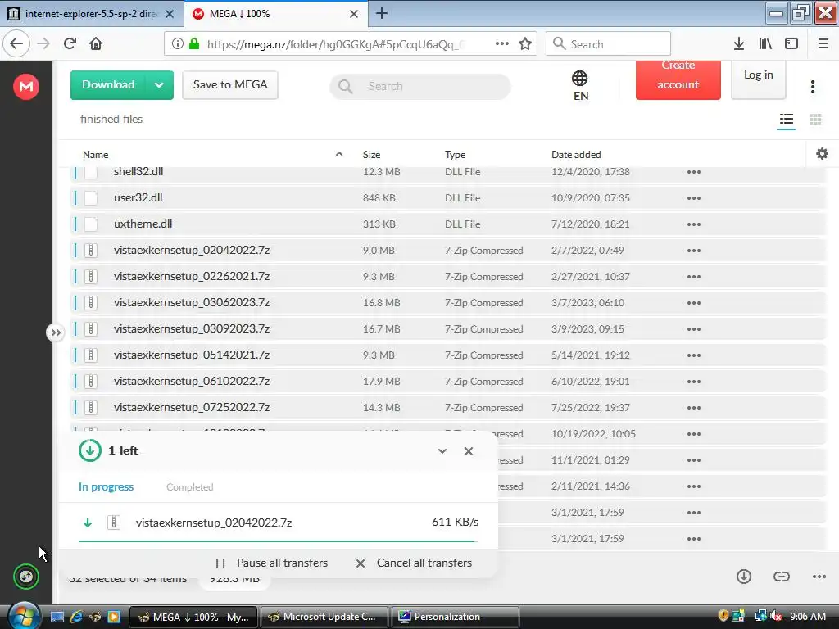The width and height of the screenshot is (839, 629).
Task: Click Save to MEGA button
Action: (x=230, y=85)
